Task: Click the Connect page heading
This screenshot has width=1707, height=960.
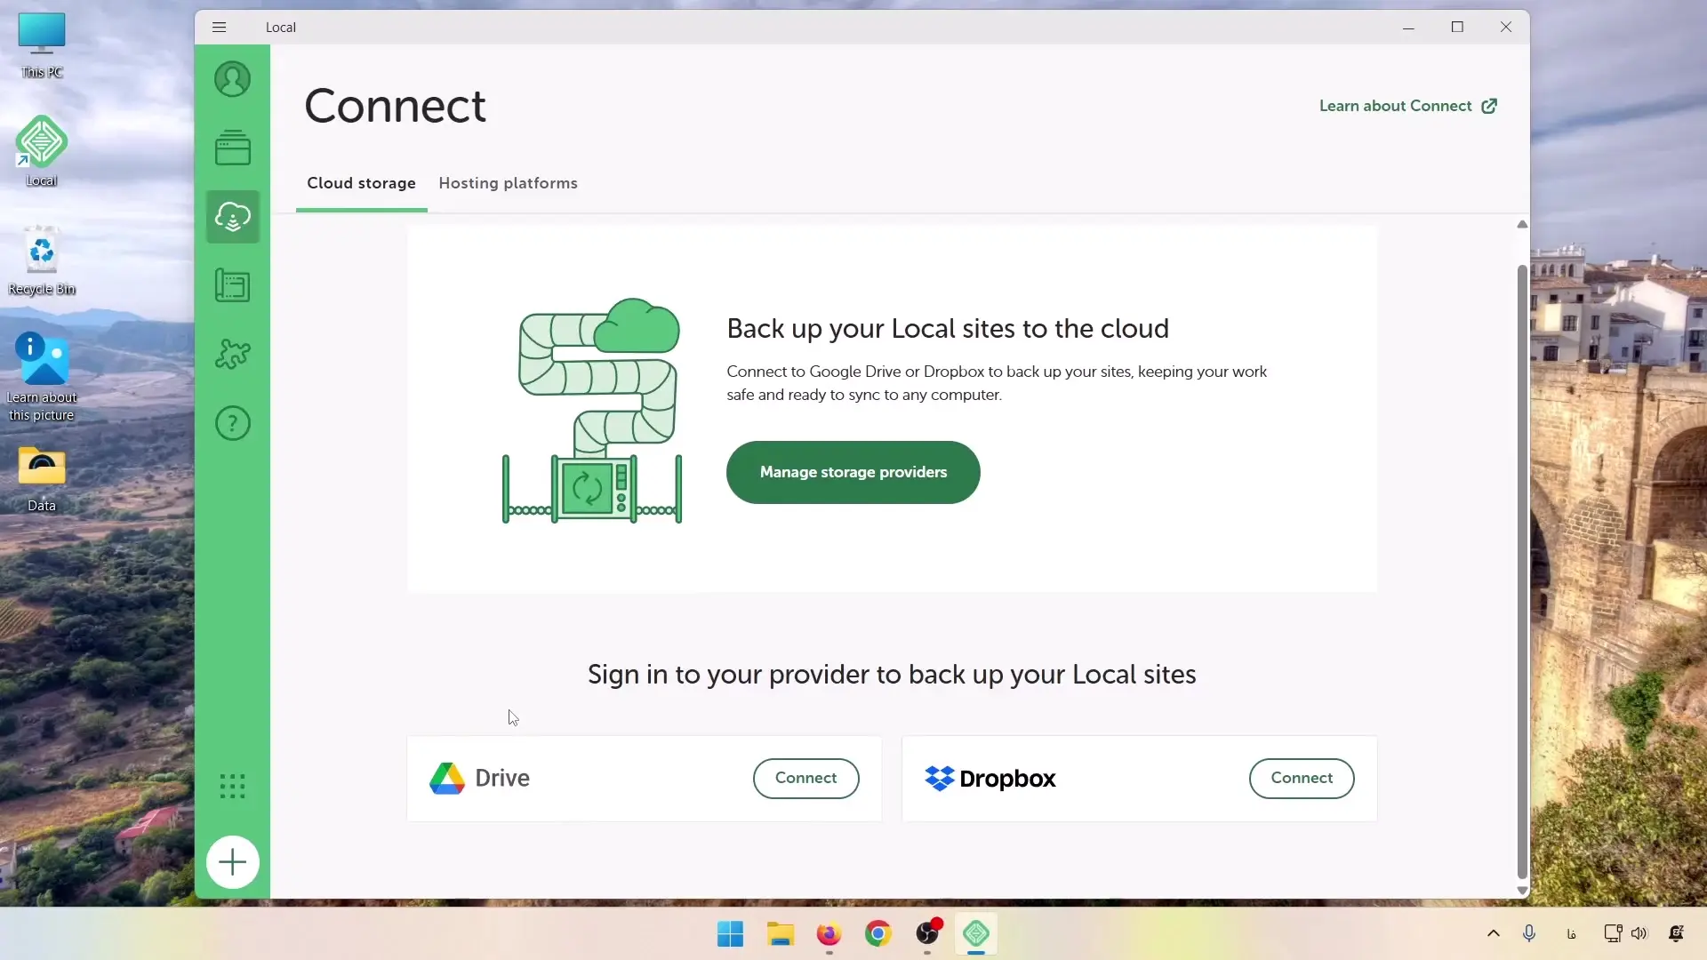Action: point(395,106)
